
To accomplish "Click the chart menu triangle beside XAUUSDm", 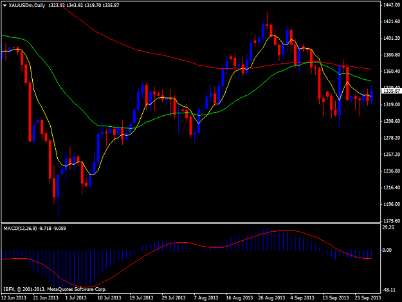I will pos(5,5).
